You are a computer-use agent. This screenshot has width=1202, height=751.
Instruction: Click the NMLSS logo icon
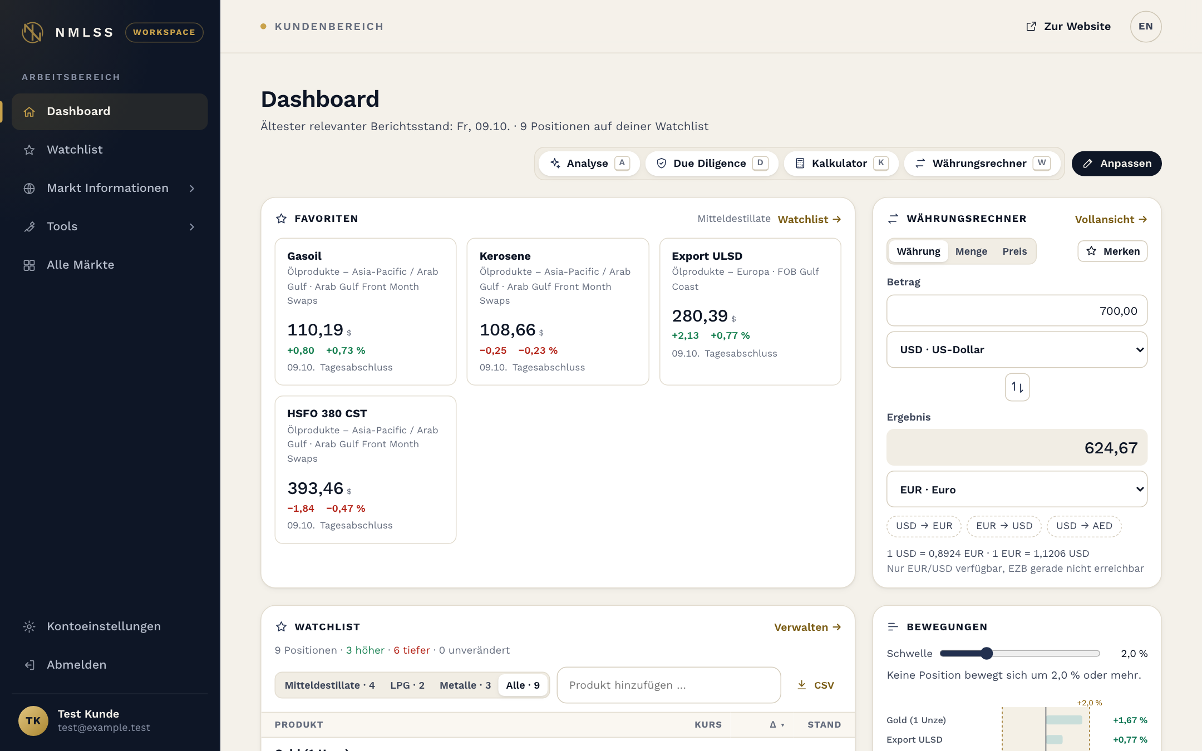click(32, 32)
